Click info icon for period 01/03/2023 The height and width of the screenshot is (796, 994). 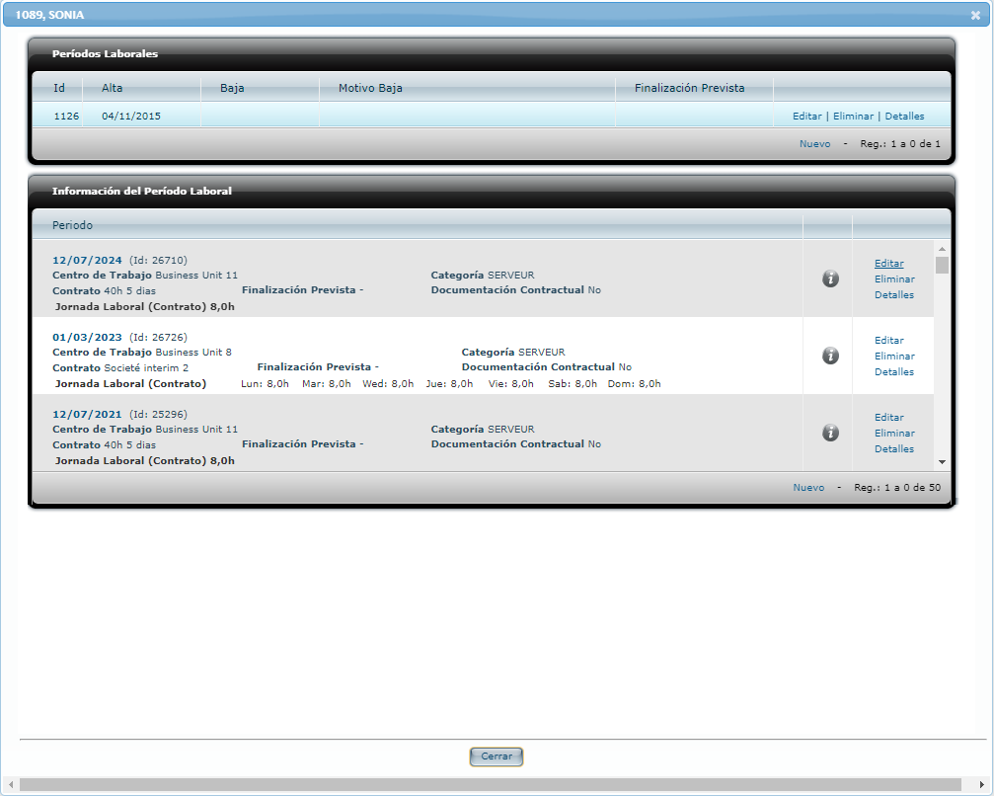[x=830, y=356]
